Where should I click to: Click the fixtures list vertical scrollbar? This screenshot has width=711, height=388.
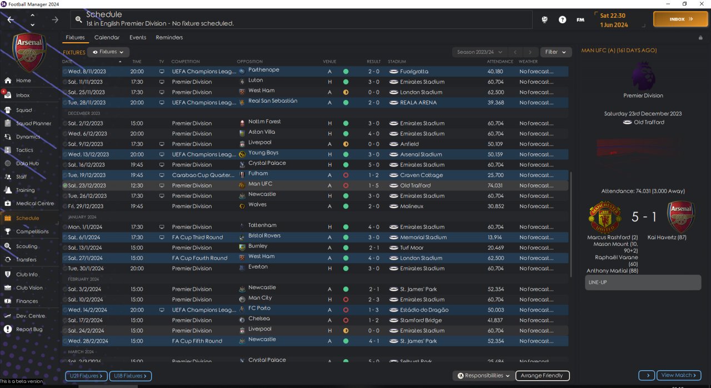570,224
